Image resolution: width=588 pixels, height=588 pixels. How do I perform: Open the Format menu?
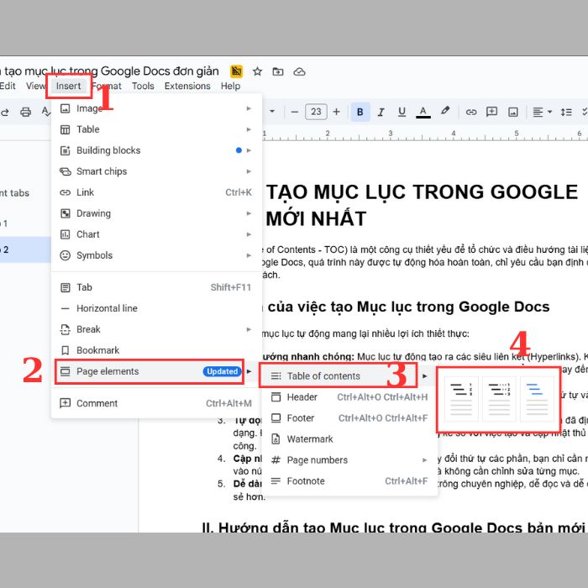107,86
